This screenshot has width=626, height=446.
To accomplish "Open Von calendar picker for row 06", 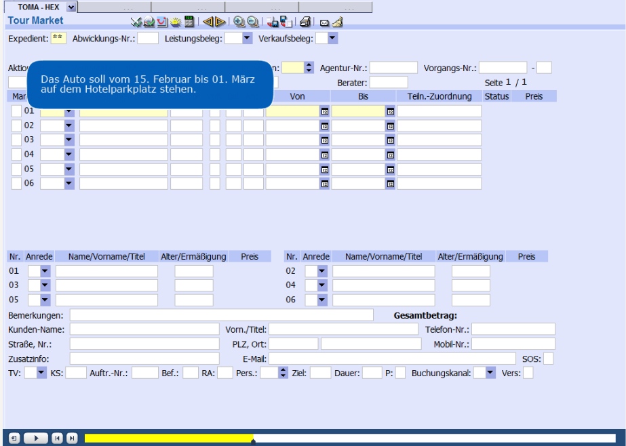I will tap(325, 184).
